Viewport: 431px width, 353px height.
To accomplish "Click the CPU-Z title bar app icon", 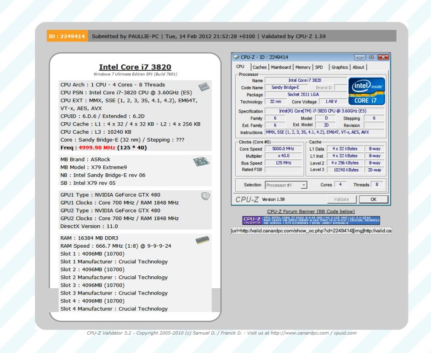I will click(237, 57).
